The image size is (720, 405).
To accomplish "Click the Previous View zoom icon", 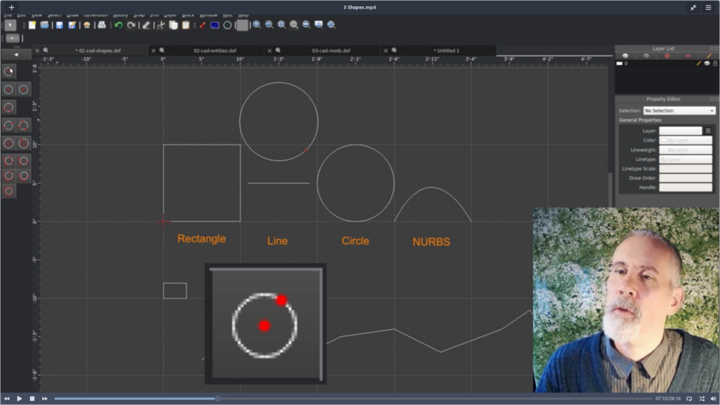I will pos(307,25).
